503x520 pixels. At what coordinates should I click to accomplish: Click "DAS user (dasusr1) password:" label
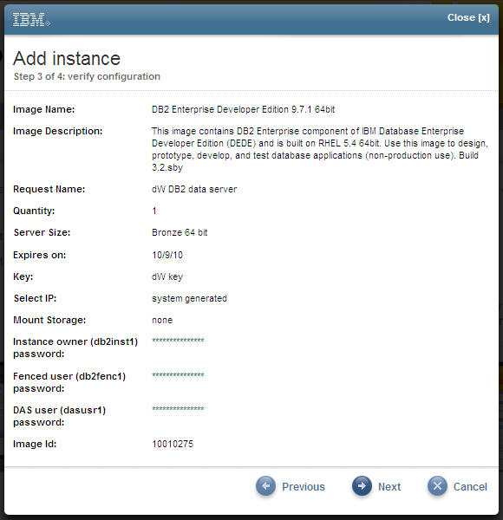(x=59, y=416)
